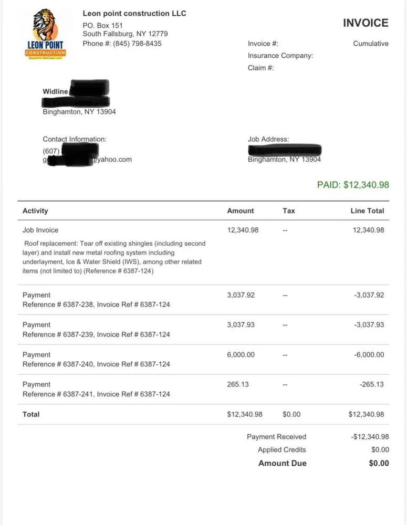This screenshot has width=407, height=525.
Task: Click the green PAID: $12,340.98 label
Action: [x=353, y=185]
